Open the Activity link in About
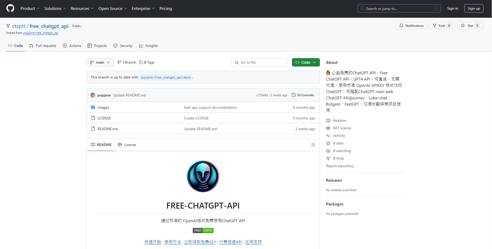The width and height of the screenshot is (492, 249). 336,136
